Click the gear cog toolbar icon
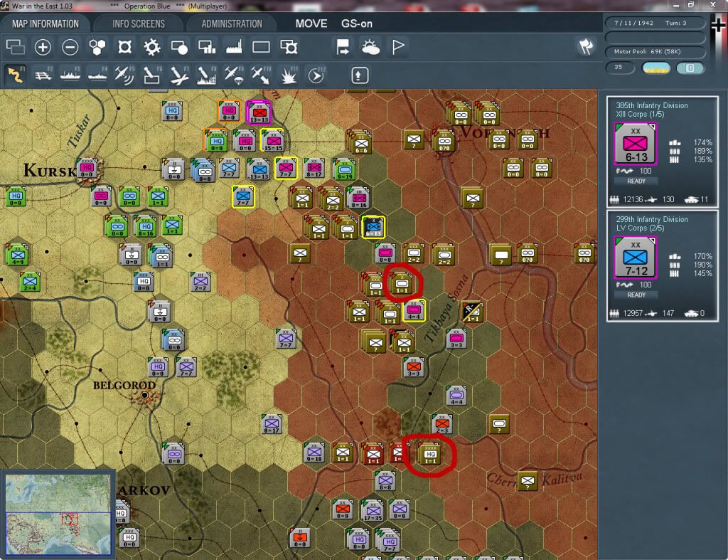 click(x=152, y=47)
